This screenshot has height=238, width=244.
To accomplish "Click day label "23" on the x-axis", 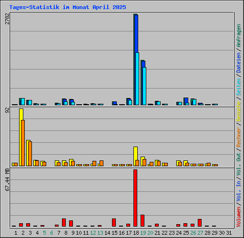I will [x=172, y=233].
